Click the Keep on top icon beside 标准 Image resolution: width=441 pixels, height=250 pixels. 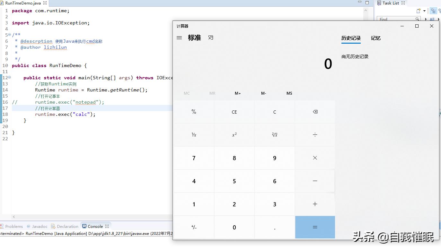pyautogui.click(x=211, y=38)
